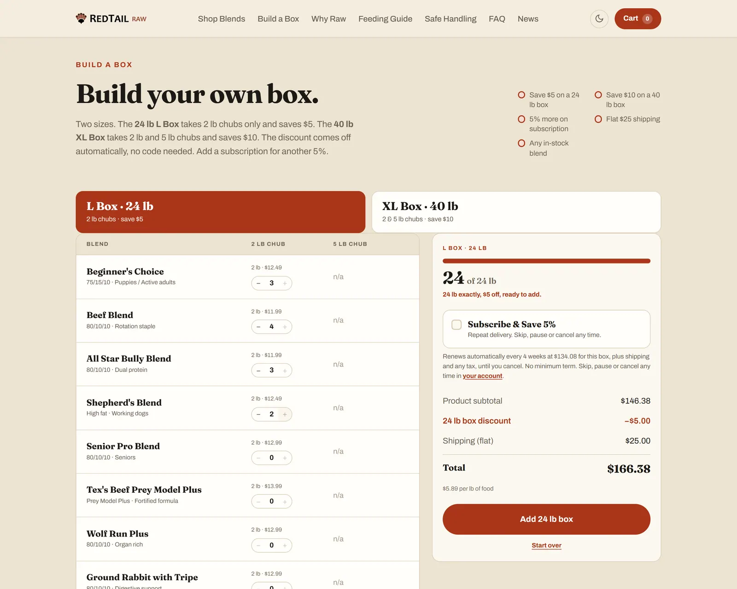Click the '24 lb box discount' line
This screenshot has width=737, height=589.
(546, 421)
